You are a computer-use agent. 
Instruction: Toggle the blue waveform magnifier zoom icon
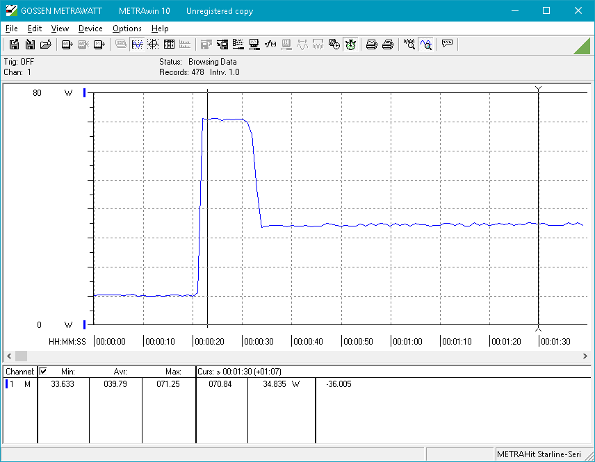point(426,44)
